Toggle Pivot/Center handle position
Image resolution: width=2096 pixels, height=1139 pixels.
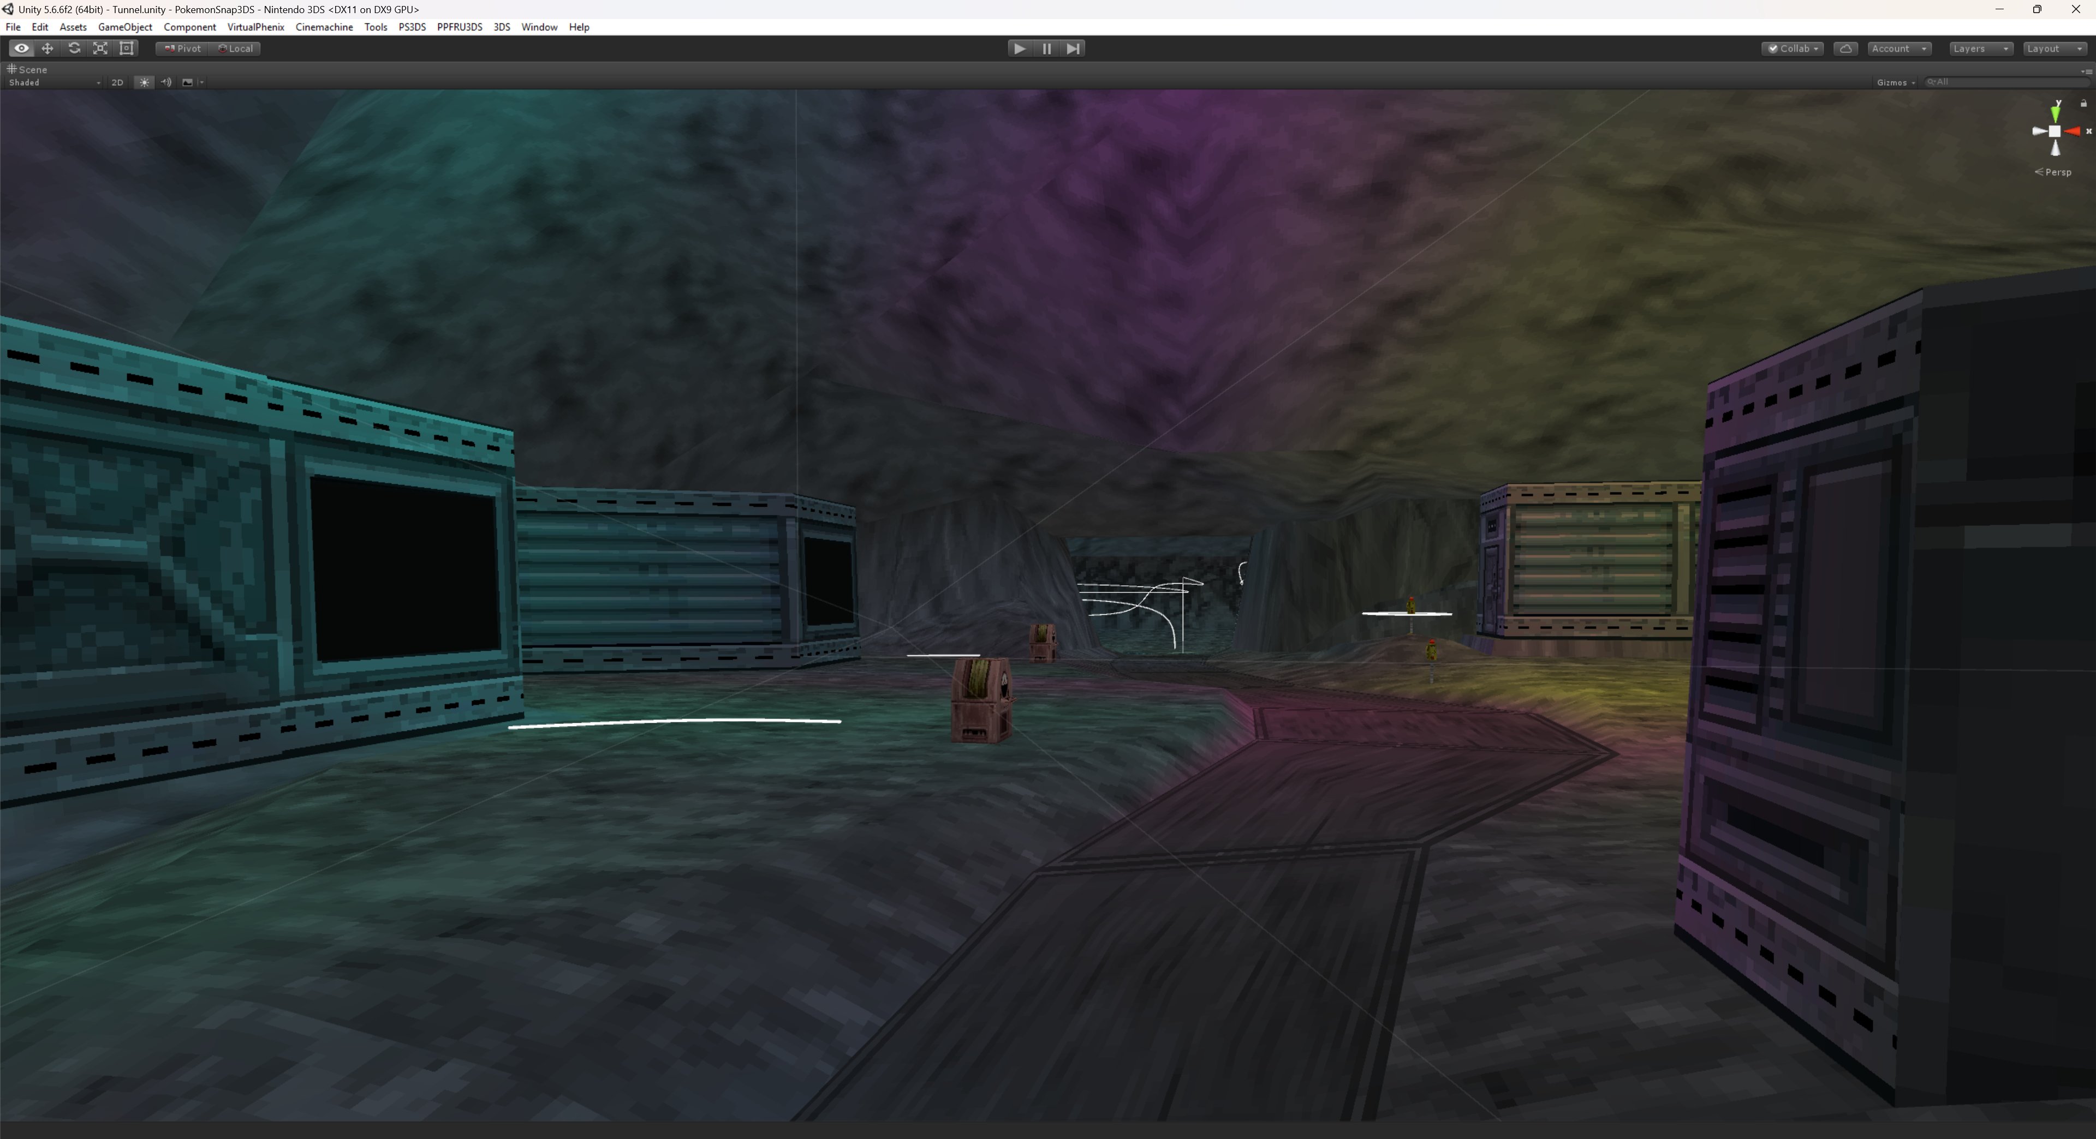[182, 49]
